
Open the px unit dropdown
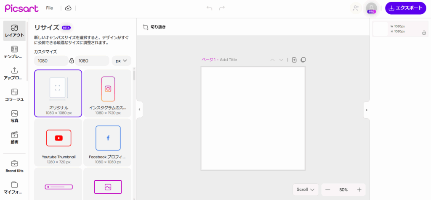point(122,61)
